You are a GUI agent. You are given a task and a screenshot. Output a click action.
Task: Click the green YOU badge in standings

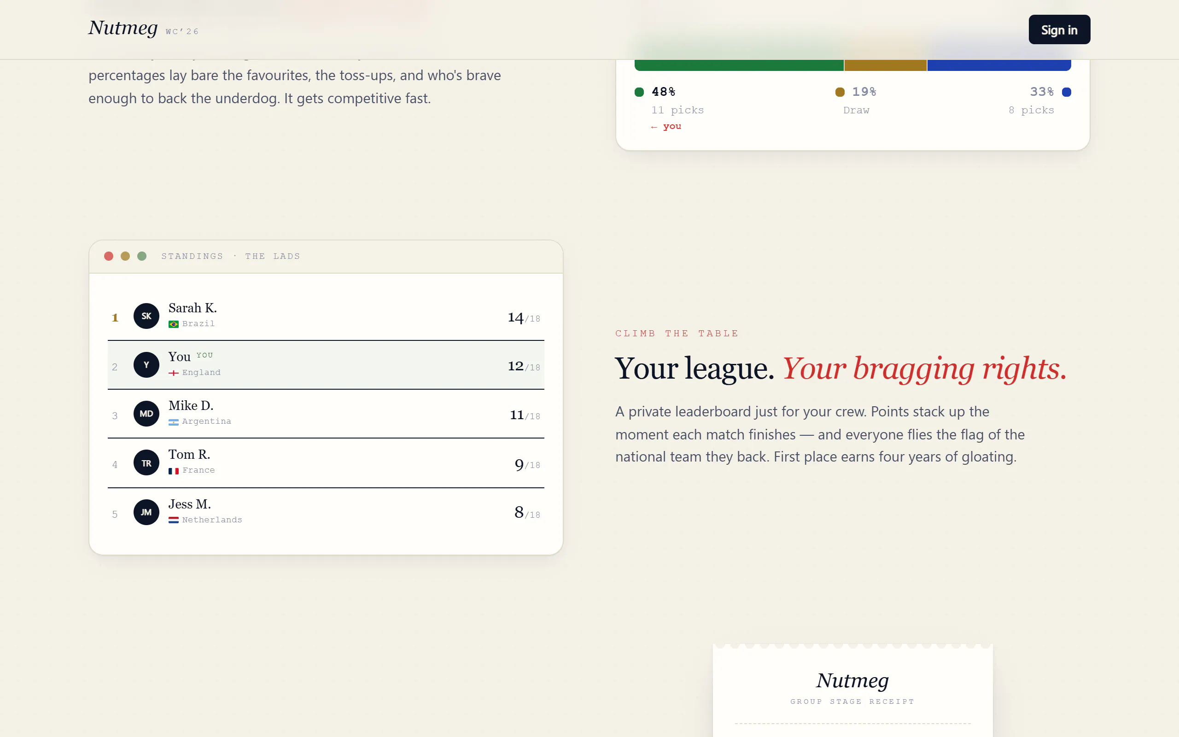coord(204,355)
